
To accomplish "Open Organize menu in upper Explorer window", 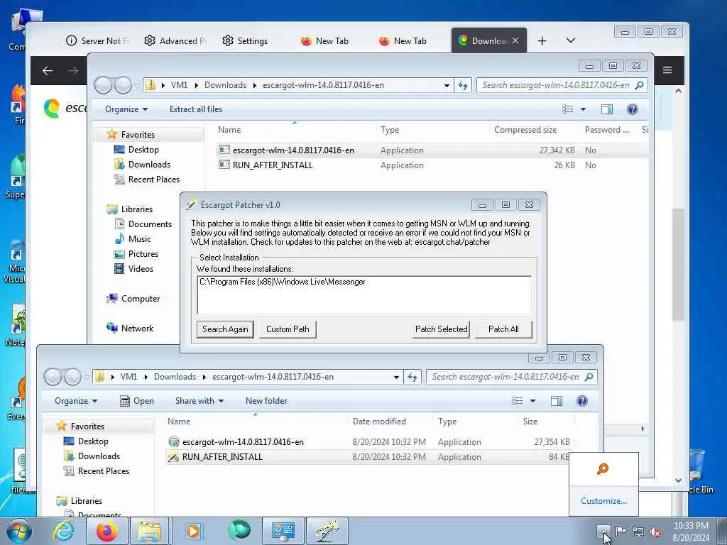I will pos(126,109).
